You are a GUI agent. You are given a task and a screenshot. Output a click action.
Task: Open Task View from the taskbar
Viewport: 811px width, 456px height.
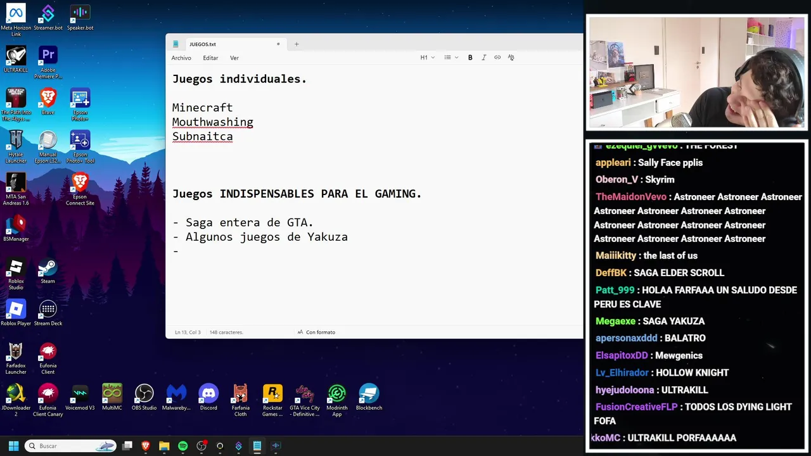pos(127,446)
